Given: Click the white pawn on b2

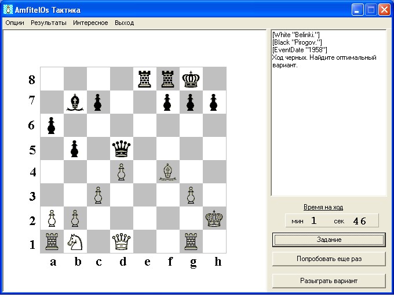Looking at the screenshot, I should [x=75, y=219].
